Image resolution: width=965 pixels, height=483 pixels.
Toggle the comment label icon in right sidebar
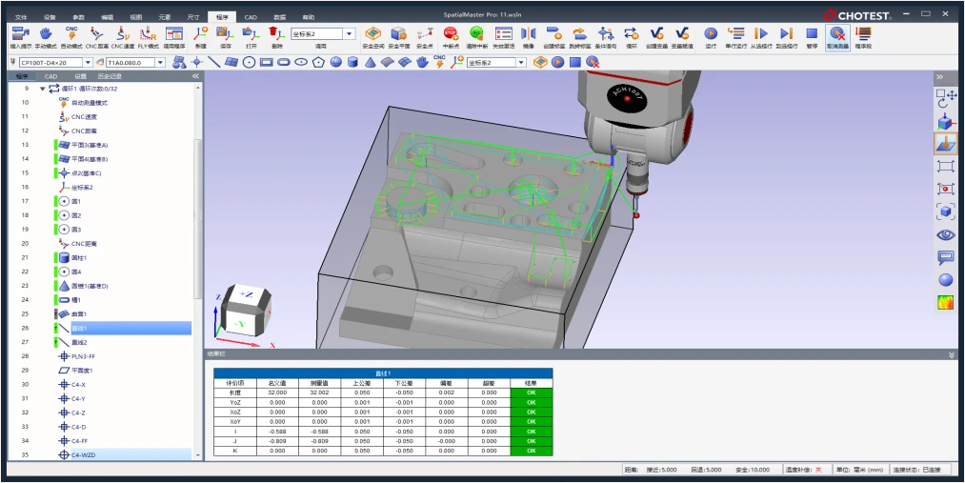(946, 257)
